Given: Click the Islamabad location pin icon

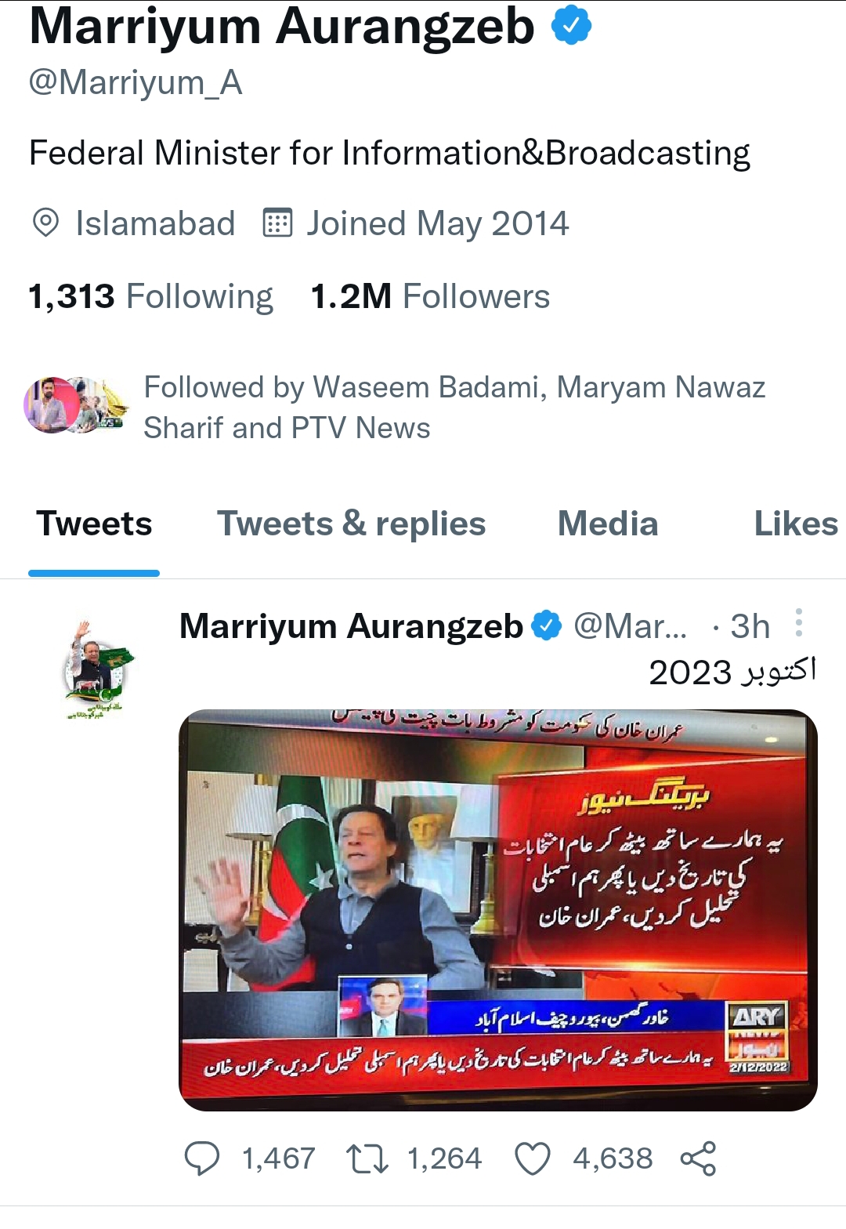Looking at the screenshot, I should tap(46, 223).
